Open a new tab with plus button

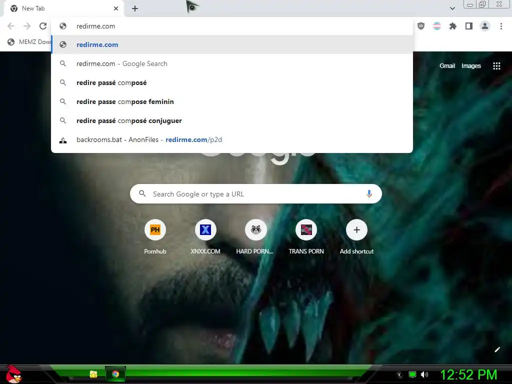pyautogui.click(x=135, y=8)
